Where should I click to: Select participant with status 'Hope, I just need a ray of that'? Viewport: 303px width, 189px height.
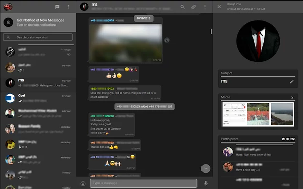click(x=258, y=152)
